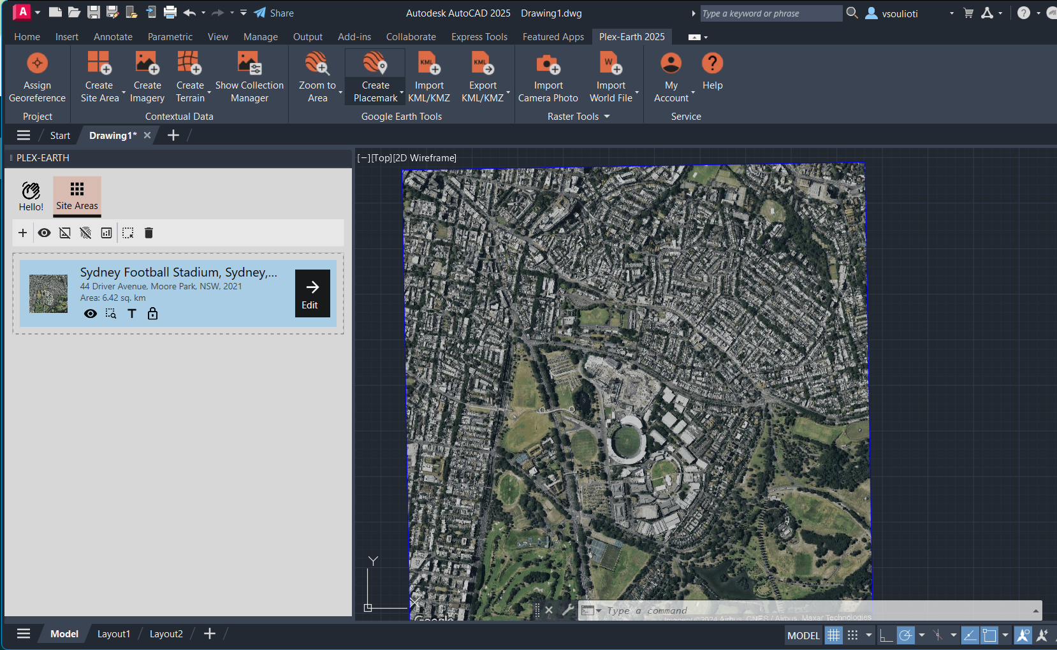The height and width of the screenshot is (650, 1057).
Task: Undo the last action with the arrow icon
Action: 189,12
